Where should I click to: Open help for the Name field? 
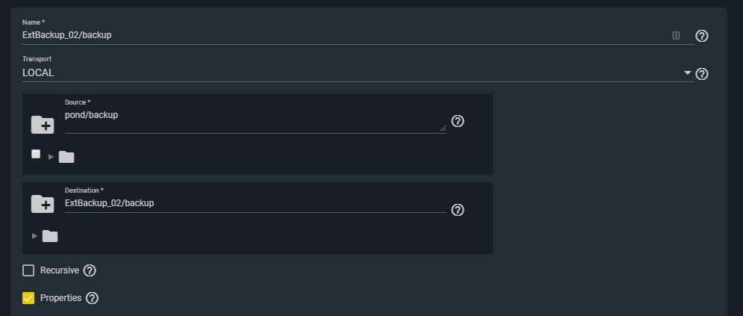[x=702, y=36]
